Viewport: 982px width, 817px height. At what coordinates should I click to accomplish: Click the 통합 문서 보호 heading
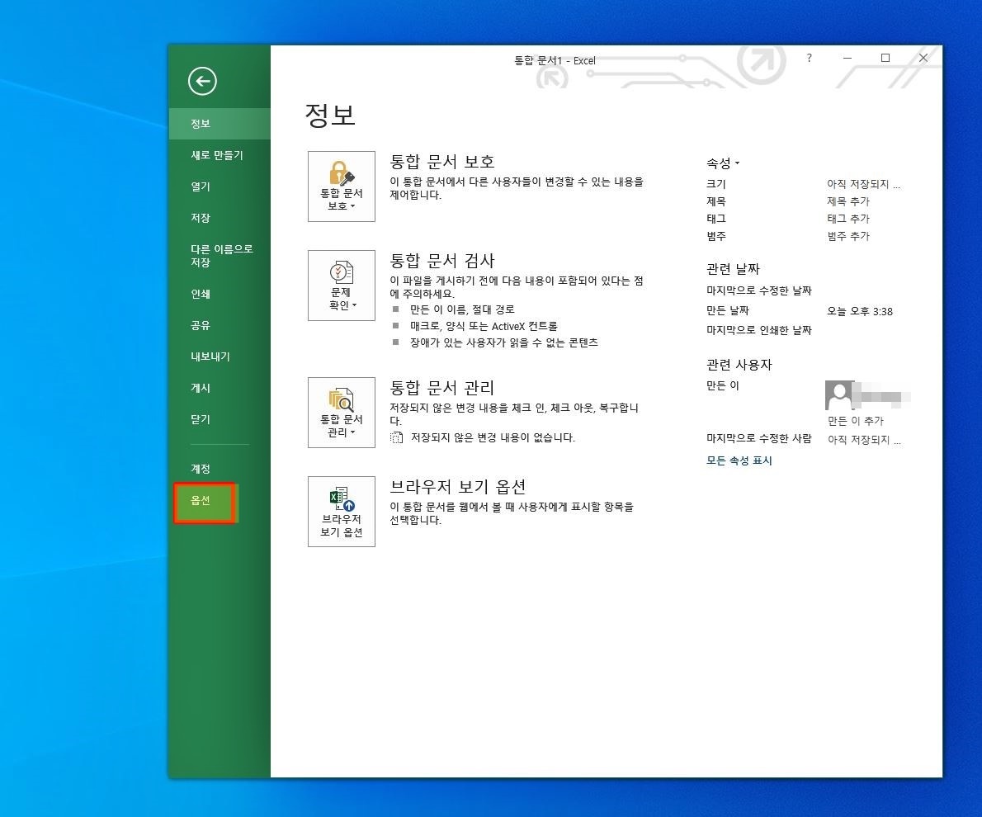(442, 161)
